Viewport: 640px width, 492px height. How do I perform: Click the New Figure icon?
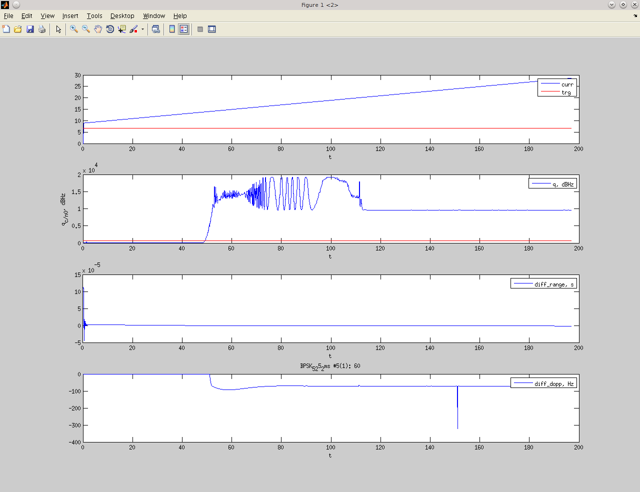pos(6,29)
